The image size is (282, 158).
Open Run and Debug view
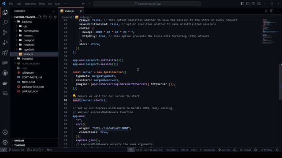coord(5,43)
